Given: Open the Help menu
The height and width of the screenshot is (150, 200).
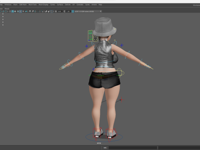Looking at the screenshot, I should coord(100,5).
